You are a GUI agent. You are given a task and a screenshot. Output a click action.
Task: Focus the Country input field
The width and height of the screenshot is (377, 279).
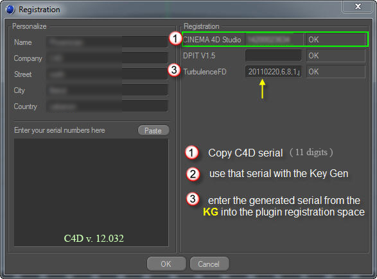107,106
